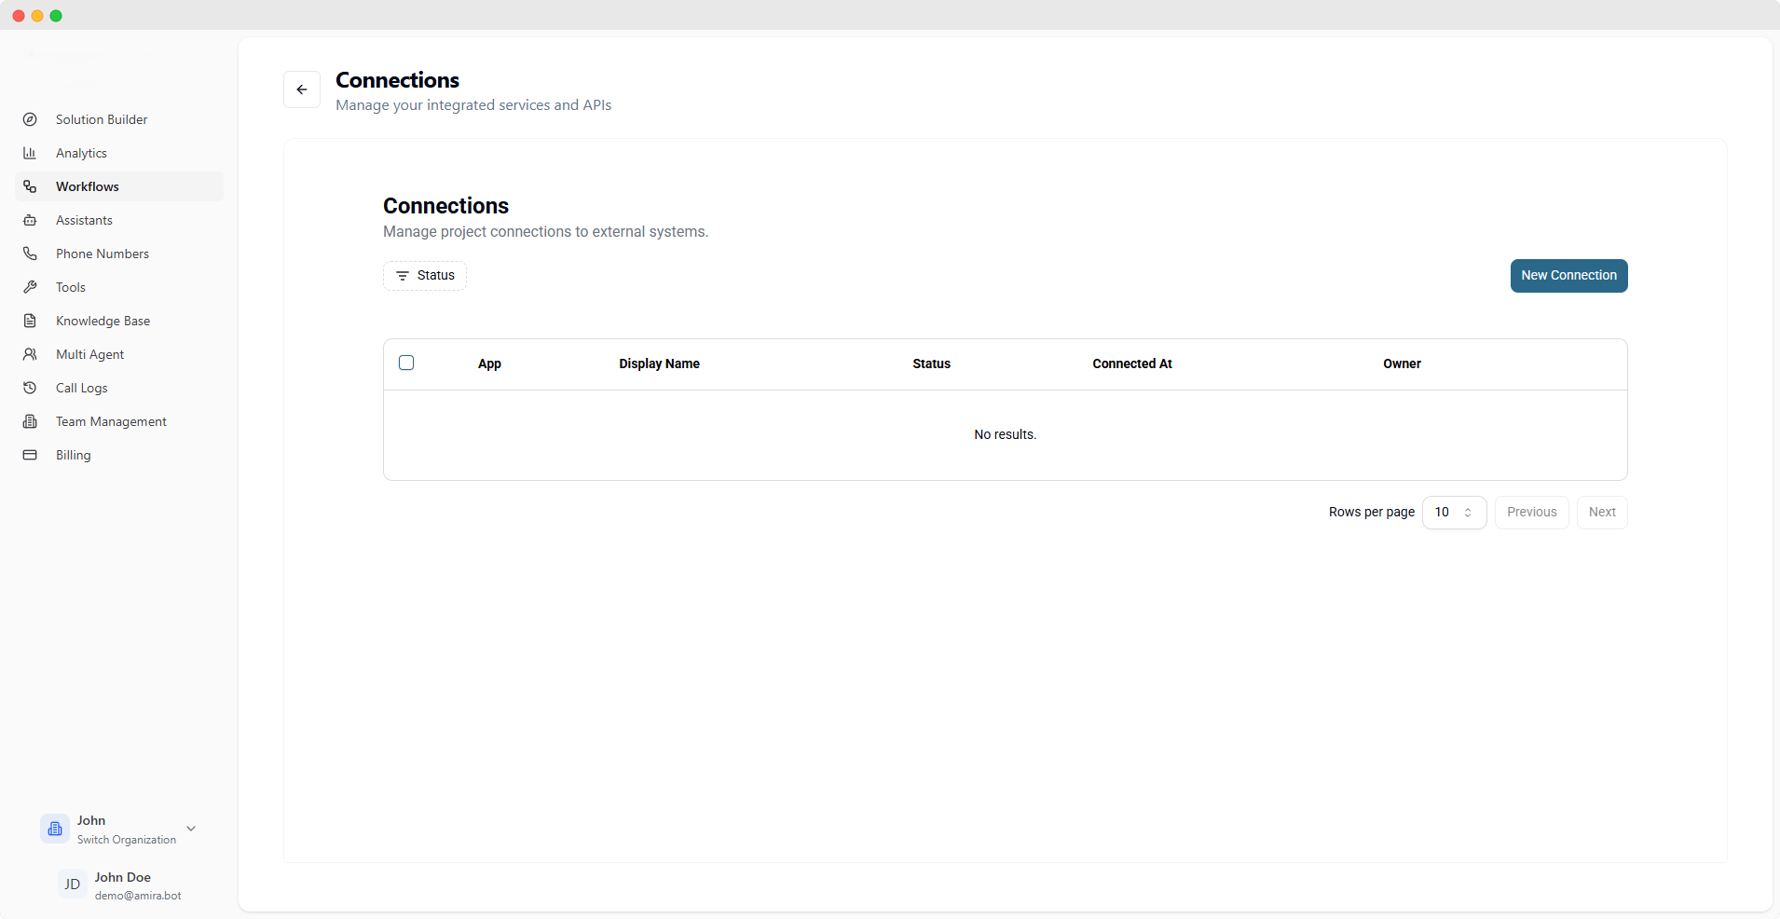Expand the Switch Organization chevron

191,829
